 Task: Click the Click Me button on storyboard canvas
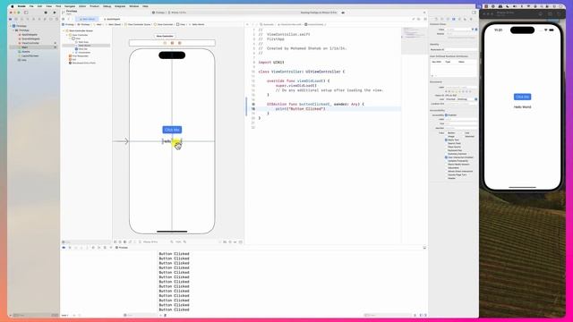coord(172,130)
